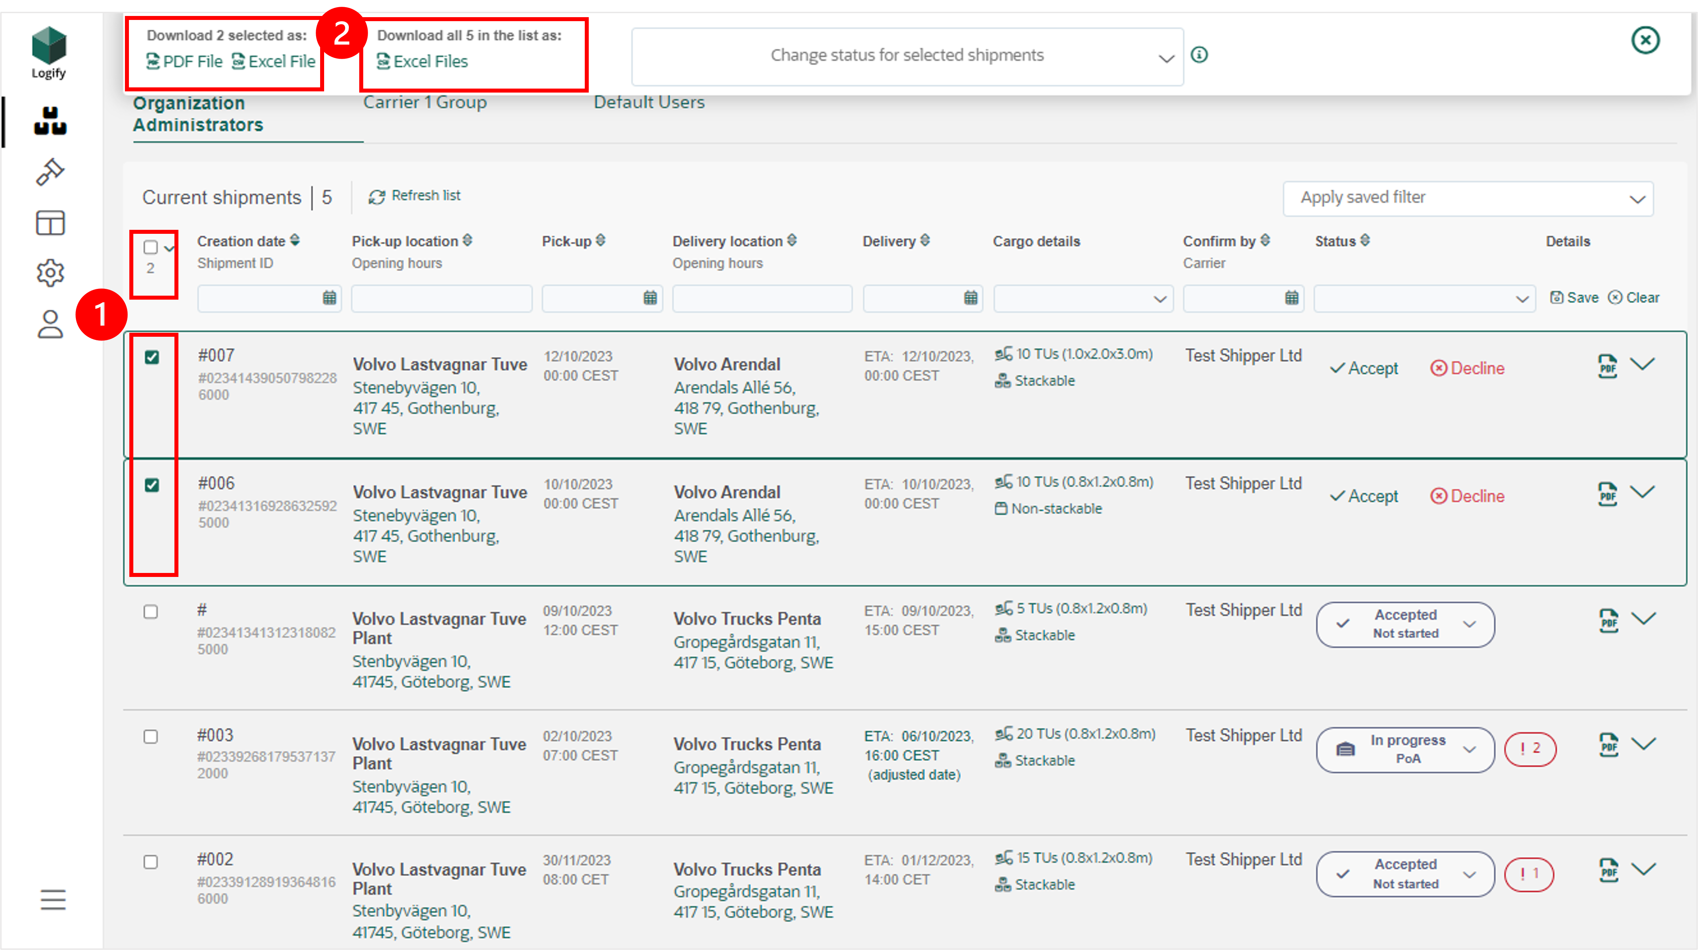Toggle the select-all shipments checkbox
Screen dimensions: 1698x950
(x=151, y=248)
